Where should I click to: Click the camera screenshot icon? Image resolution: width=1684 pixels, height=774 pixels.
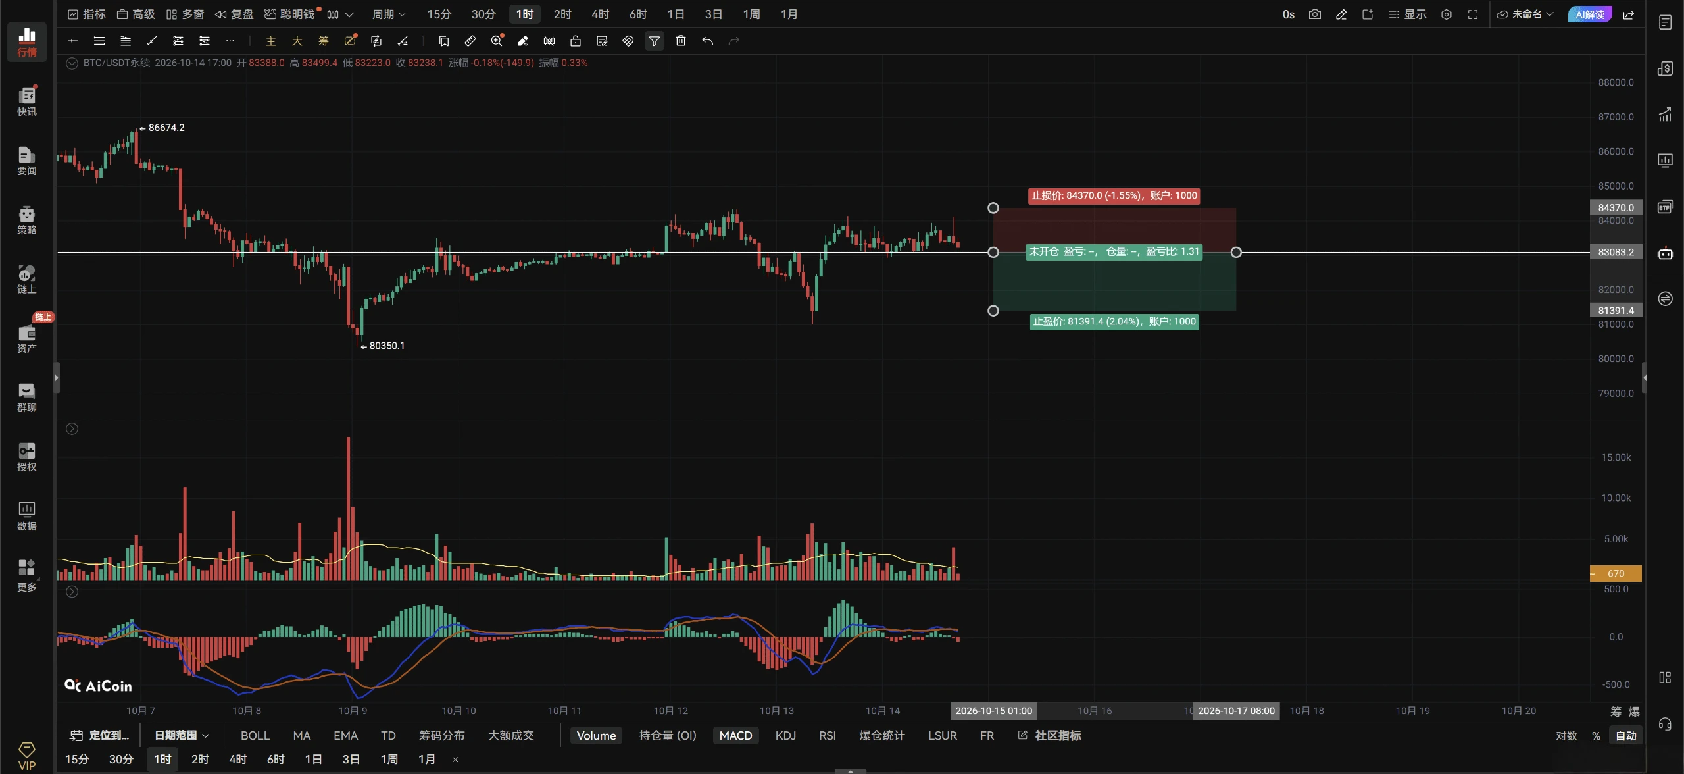click(1315, 14)
